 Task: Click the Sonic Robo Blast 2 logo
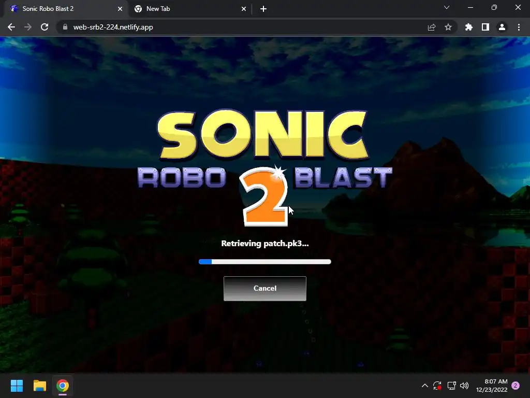(x=264, y=168)
